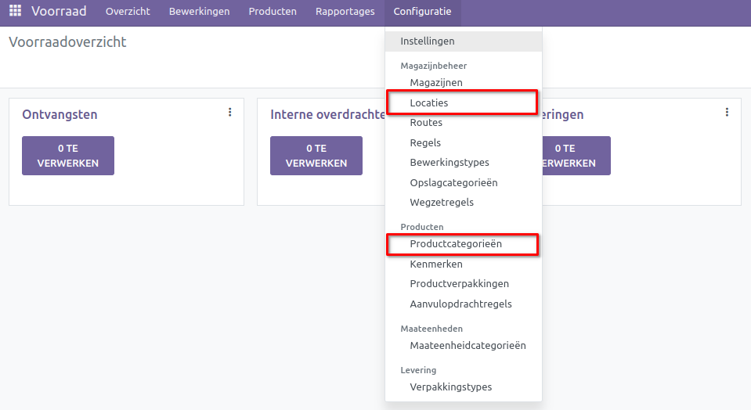Open the apps grid home menu icon
This screenshot has width=751, height=410.
(15, 12)
